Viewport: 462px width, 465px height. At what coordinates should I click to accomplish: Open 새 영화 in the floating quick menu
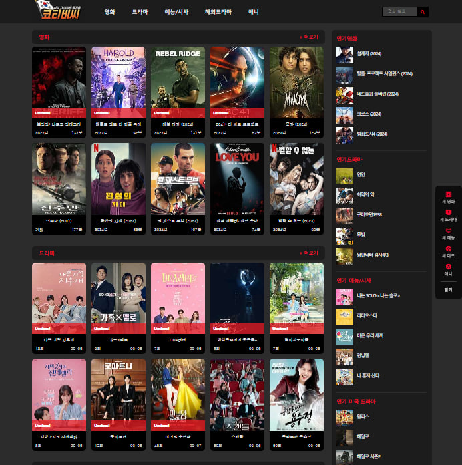click(449, 198)
